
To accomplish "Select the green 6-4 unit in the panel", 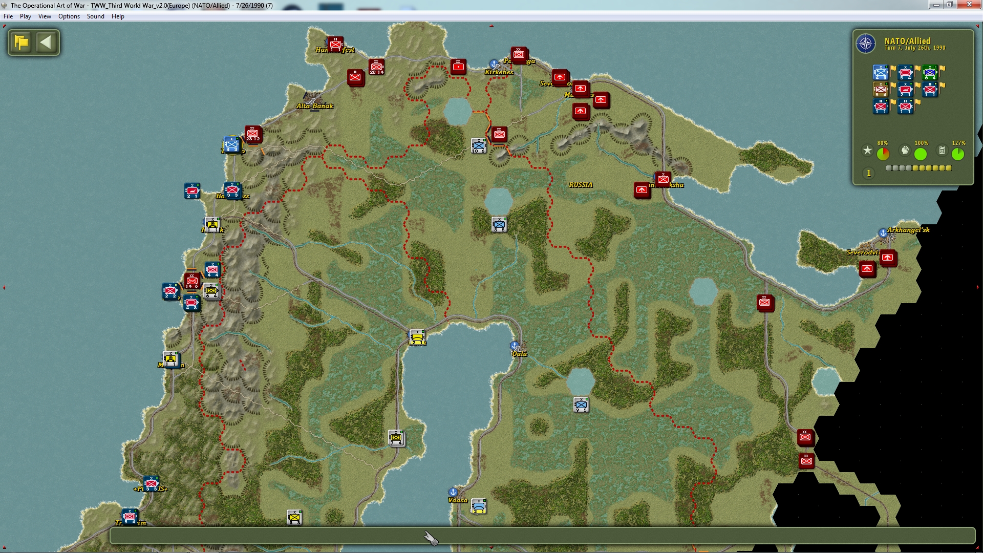I will pyautogui.click(x=930, y=73).
